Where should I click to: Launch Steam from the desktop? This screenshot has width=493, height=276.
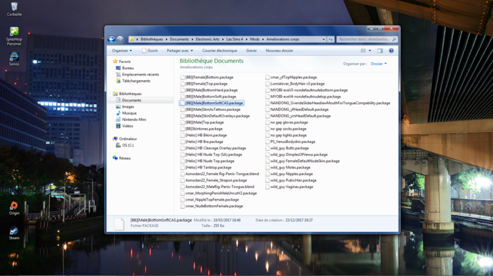[x=14, y=233]
